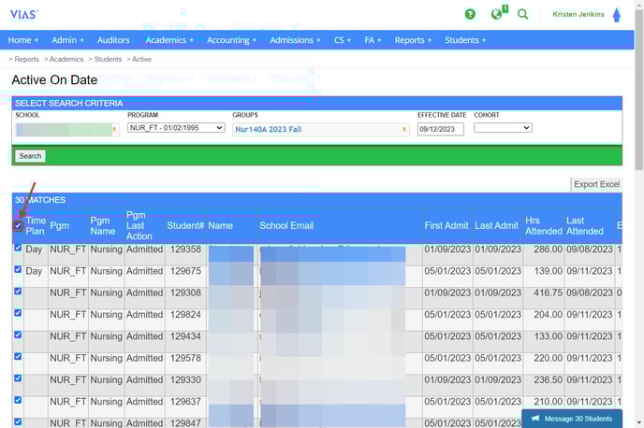Uncheck the checkbox for student 129824
This screenshot has width=644, height=428.
point(18,313)
